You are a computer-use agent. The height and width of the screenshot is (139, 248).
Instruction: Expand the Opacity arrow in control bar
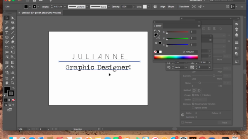[134, 7]
